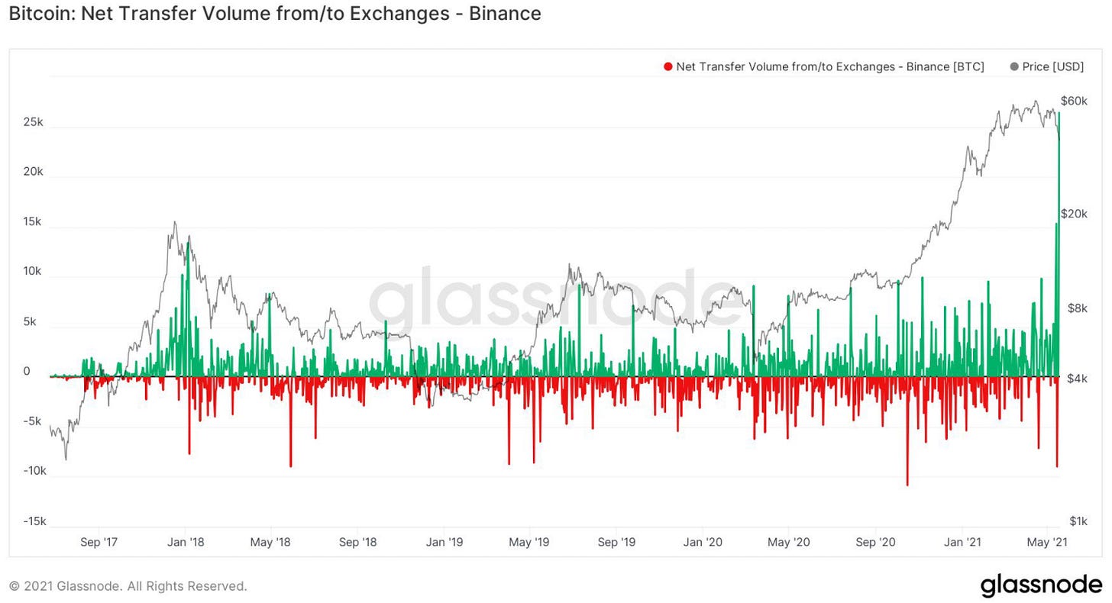Click the '25k' left axis label

pyautogui.click(x=34, y=122)
